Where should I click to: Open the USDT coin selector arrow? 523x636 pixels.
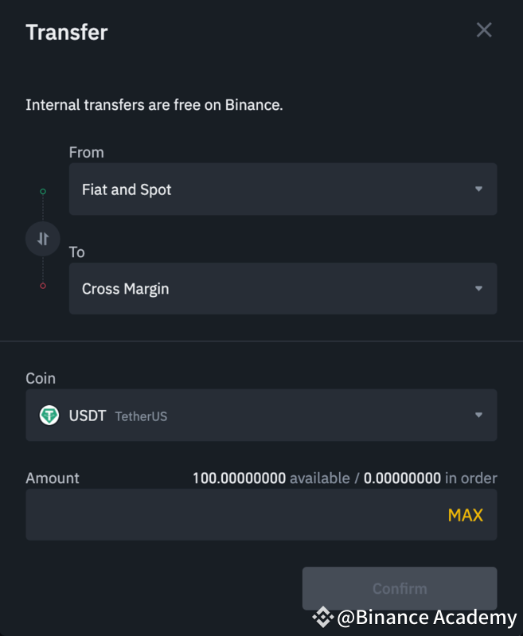[478, 415]
